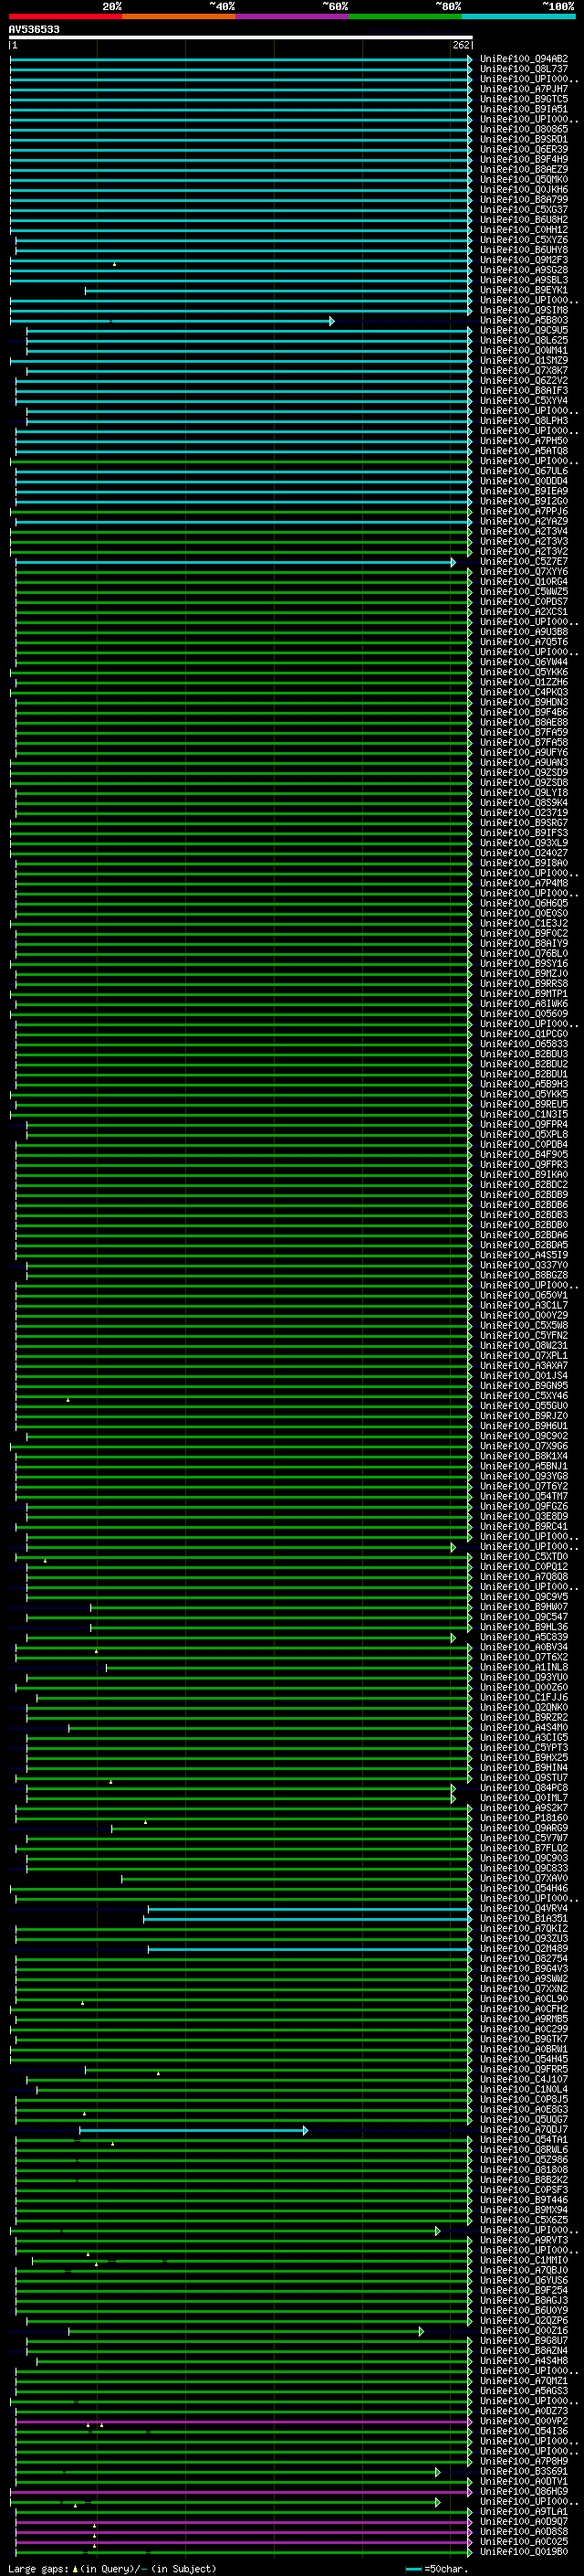This screenshot has height=2576, width=584.
Task: Select the UniRef100_C0HH12 label
Action: [x=524, y=230]
